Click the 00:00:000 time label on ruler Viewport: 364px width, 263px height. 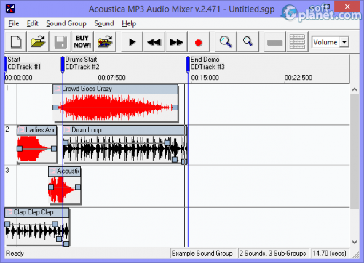pos(19,78)
